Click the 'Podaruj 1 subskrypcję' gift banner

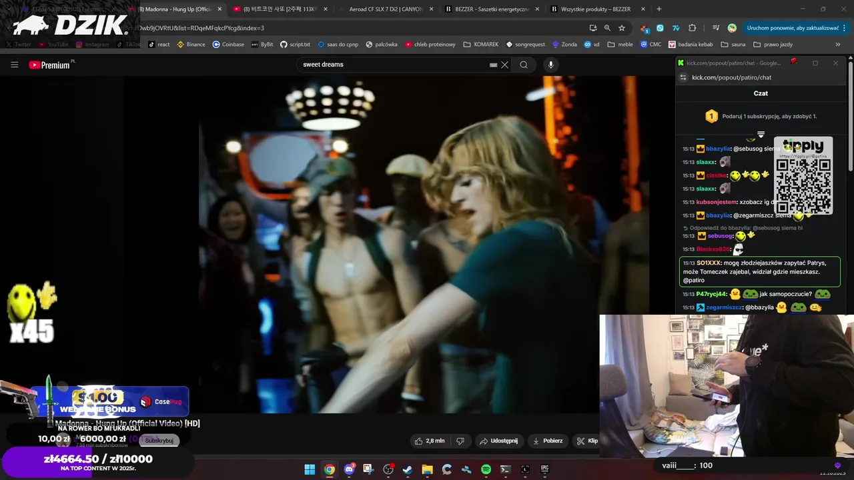click(761, 116)
